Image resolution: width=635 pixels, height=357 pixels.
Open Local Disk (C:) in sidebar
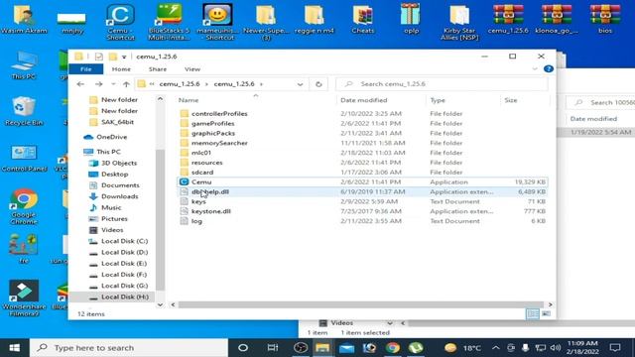pos(124,241)
